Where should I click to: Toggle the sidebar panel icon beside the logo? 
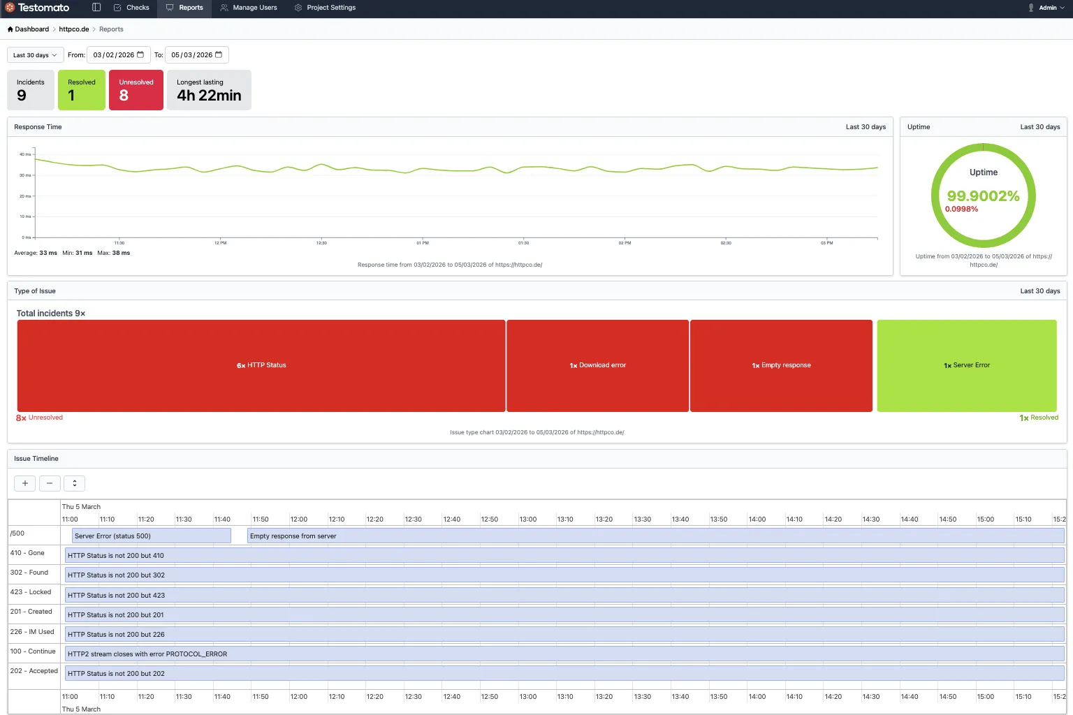(x=96, y=8)
